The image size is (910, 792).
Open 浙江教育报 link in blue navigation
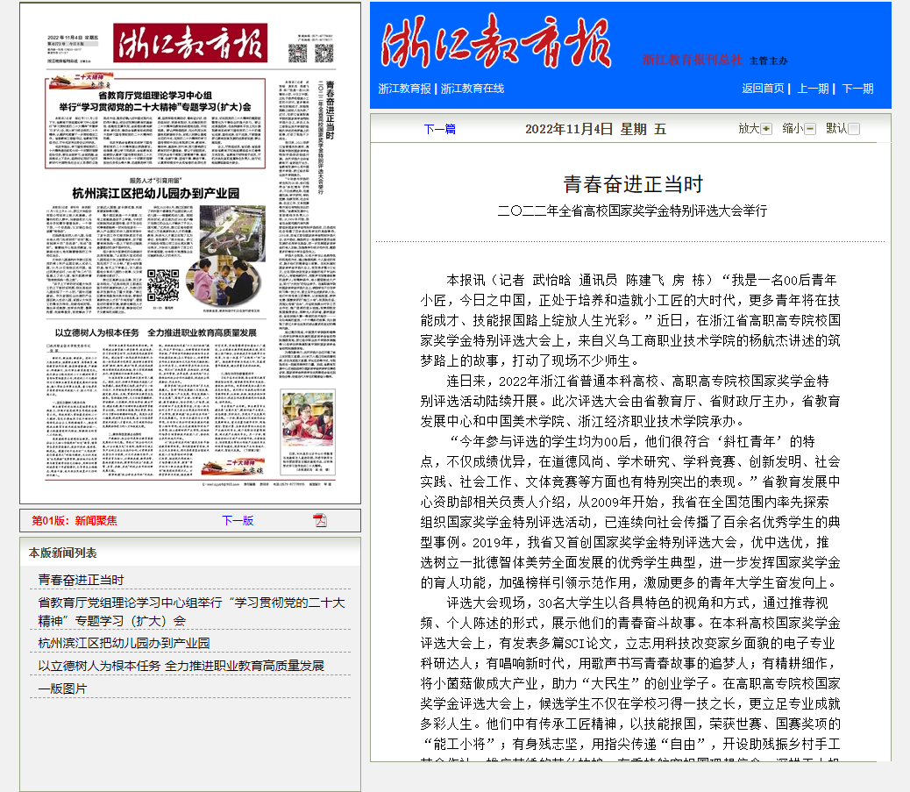[404, 89]
